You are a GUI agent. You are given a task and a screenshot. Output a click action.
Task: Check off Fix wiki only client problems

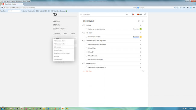87,44
